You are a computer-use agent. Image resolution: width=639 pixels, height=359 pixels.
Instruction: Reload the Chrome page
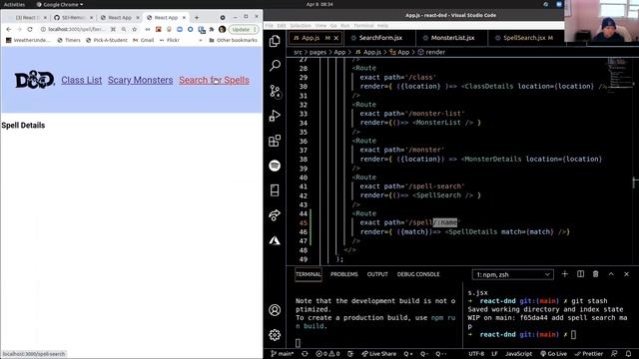pos(30,29)
